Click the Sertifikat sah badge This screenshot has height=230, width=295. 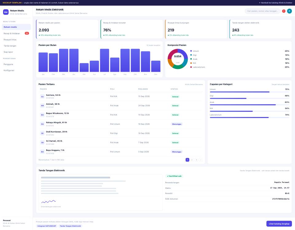174,176
